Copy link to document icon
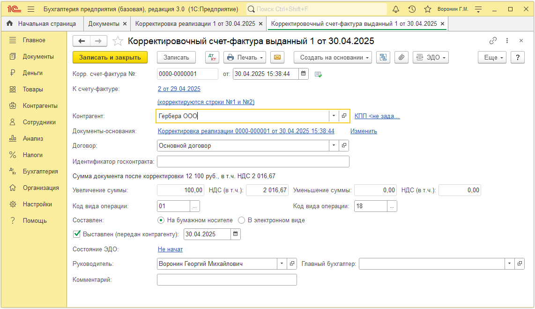 [x=493, y=41]
